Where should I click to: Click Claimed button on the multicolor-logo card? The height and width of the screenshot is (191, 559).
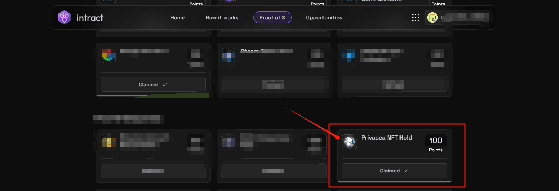tap(153, 84)
